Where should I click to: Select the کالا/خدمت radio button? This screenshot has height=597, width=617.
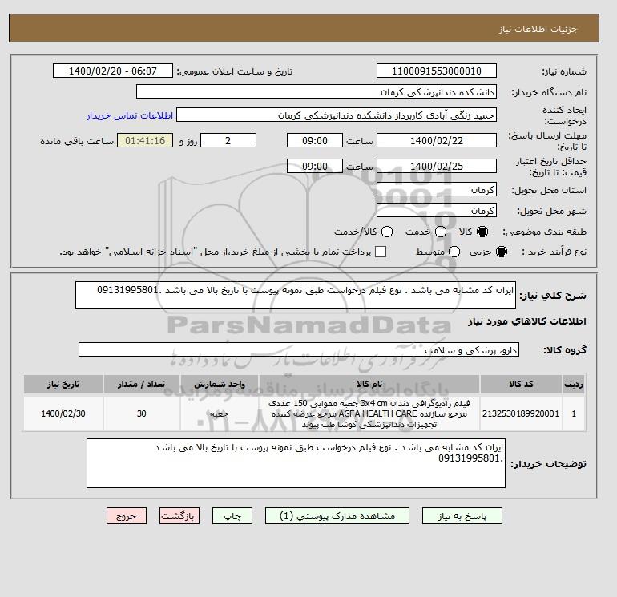pyautogui.click(x=387, y=232)
